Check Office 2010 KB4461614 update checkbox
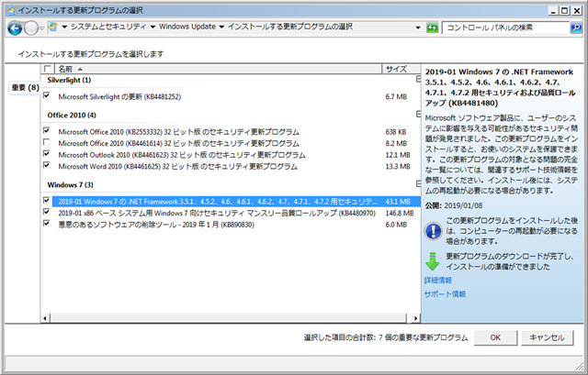Viewport: 588px width, 375px height. tap(47, 142)
